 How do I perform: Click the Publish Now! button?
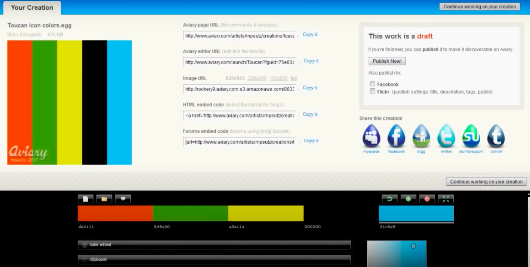coord(387,61)
